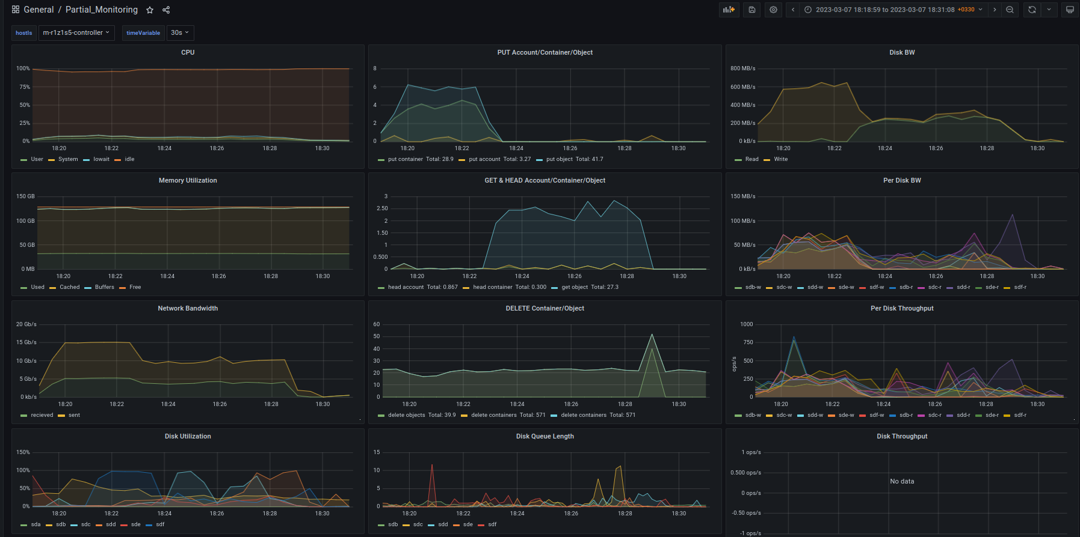Open the timeVariable 30s dropdown
This screenshot has width=1080, height=537.
(x=180, y=33)
